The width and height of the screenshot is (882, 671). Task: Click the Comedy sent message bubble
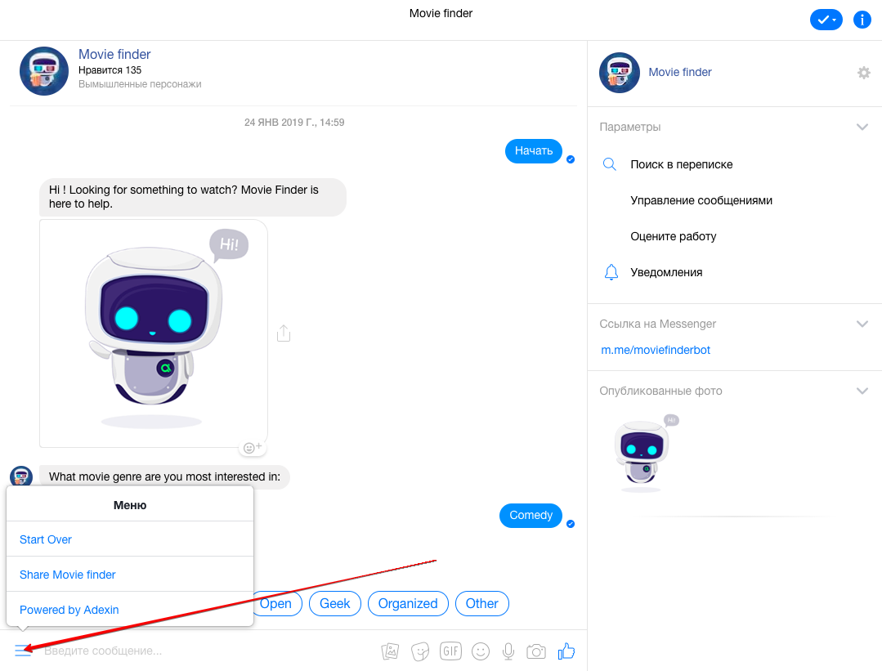click(x=531, y=515)
